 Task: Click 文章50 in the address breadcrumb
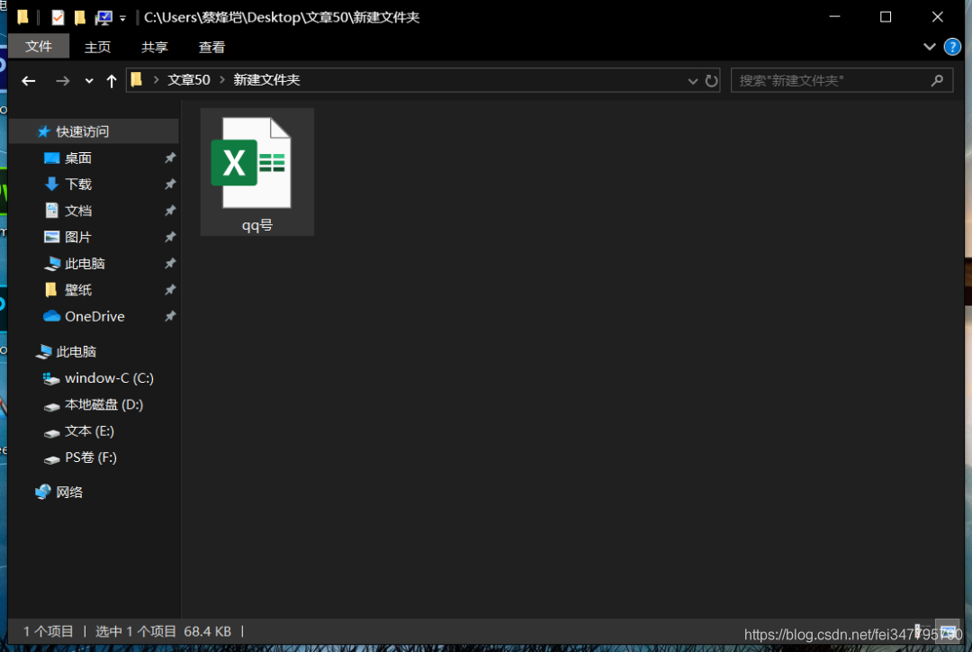click(189, 80)
